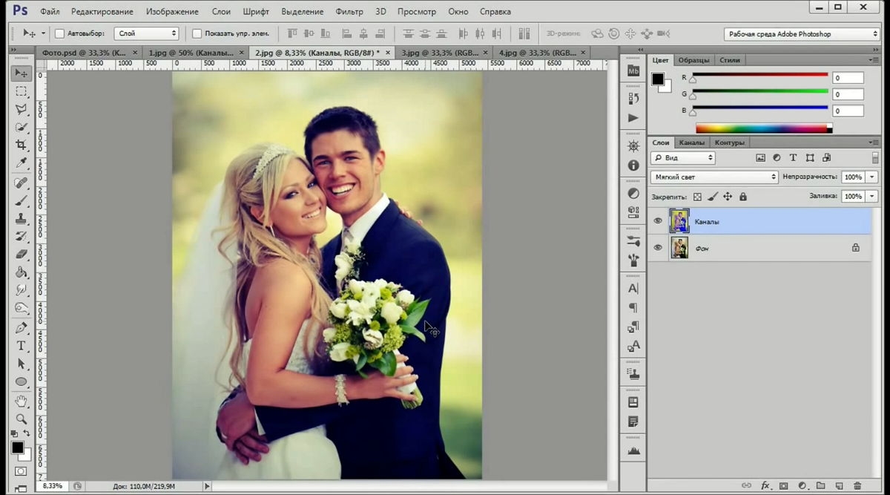890x495 pixels.
Task: Select the Hand tool
Action: [x=22, y=401]
